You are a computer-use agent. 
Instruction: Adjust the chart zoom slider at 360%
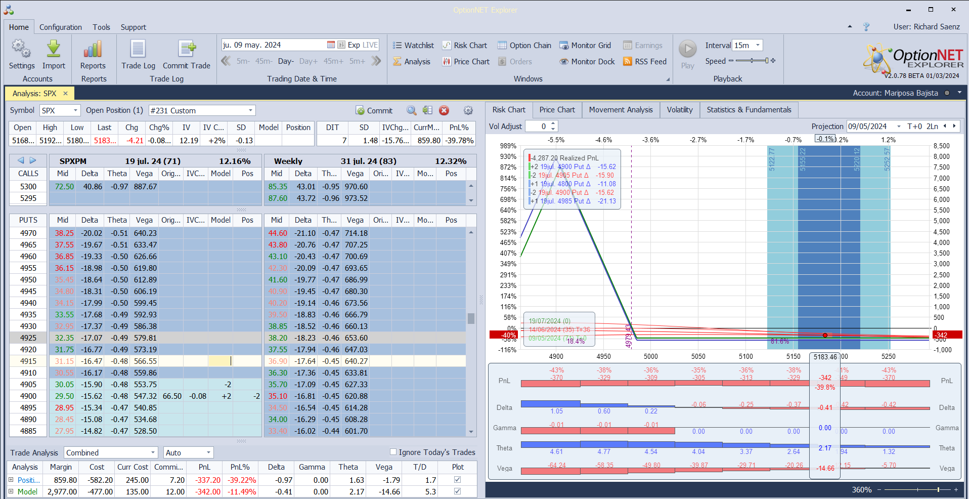coord(938,489)
